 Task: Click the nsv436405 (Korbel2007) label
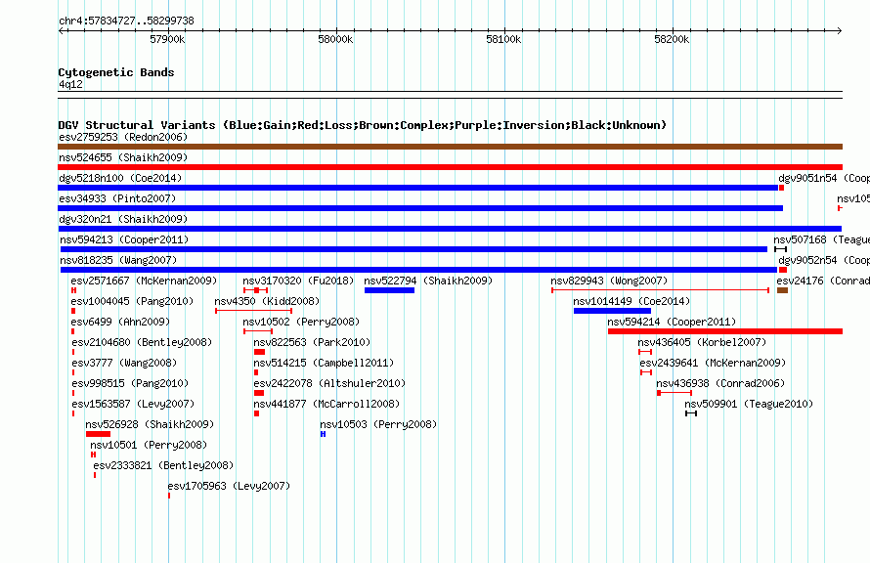point(702,342)
